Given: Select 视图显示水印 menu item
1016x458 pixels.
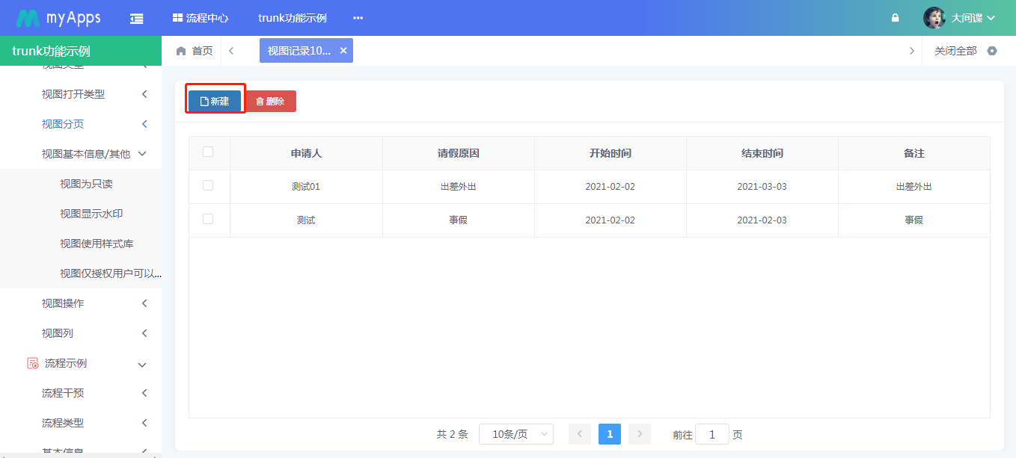Looking at the screenshot, I should click(91, 214).
